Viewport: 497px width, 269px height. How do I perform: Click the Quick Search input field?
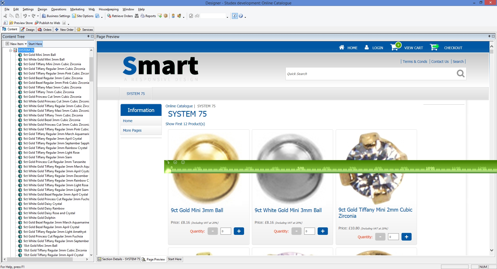click(370, 74)
